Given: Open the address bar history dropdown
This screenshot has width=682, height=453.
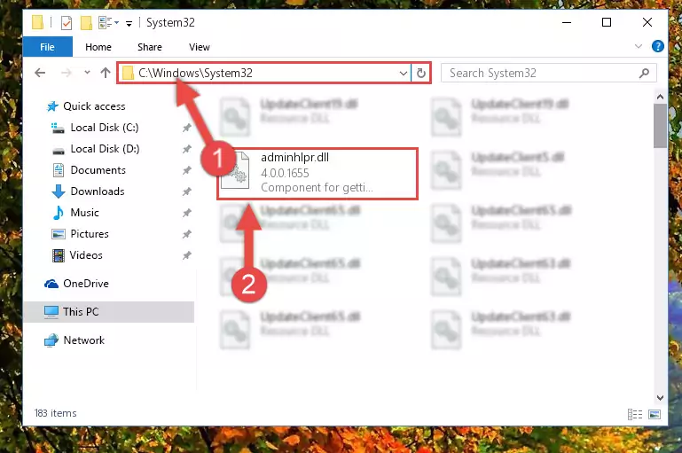Looking at the screenshot, I should [404, 73].
